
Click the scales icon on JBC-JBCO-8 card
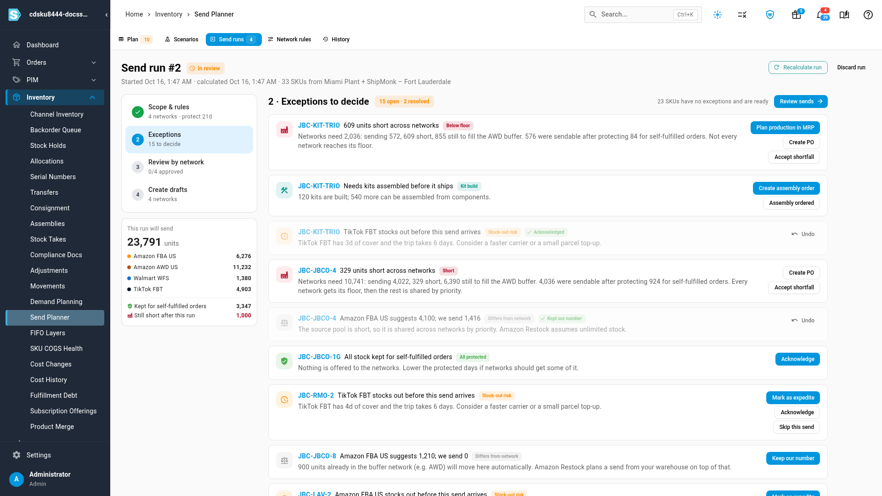click(x=284, y=461)
